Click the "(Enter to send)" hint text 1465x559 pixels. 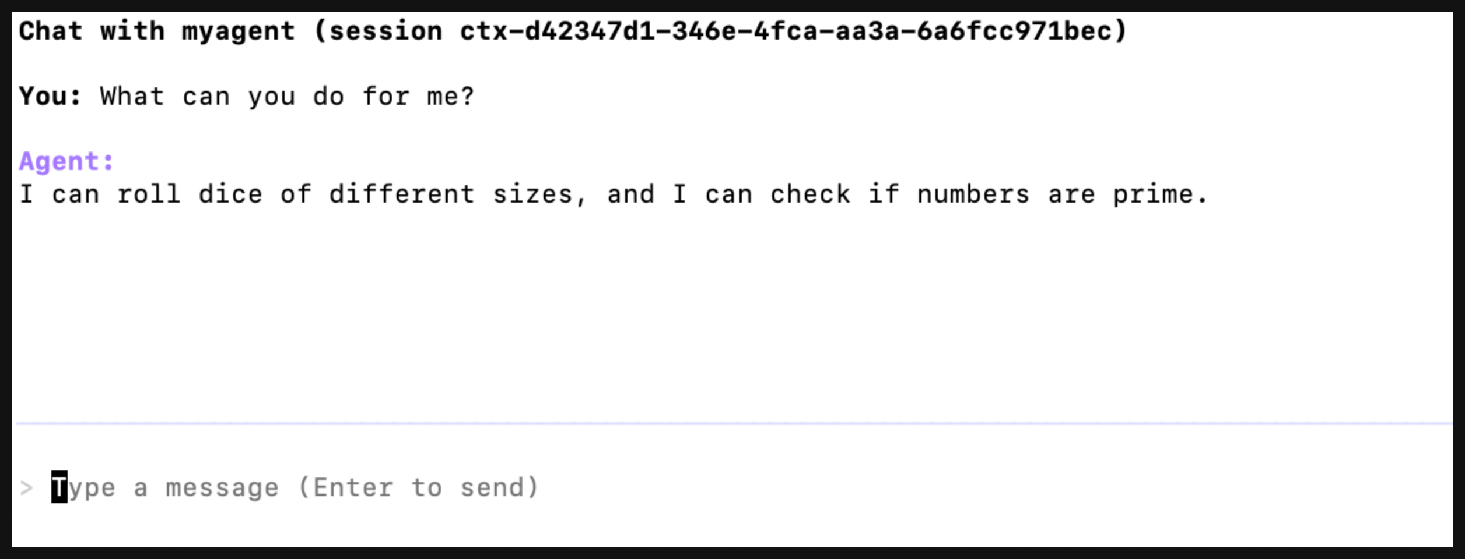point(418,488)
